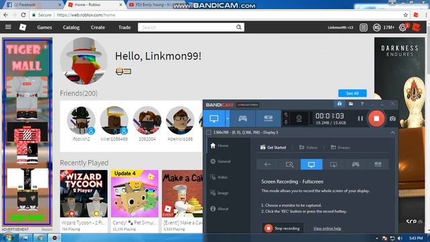Screen dimensions: 430x242
Task: Click the Roblox extension icon in Chrome toolbar
Action: coord(416,15)
